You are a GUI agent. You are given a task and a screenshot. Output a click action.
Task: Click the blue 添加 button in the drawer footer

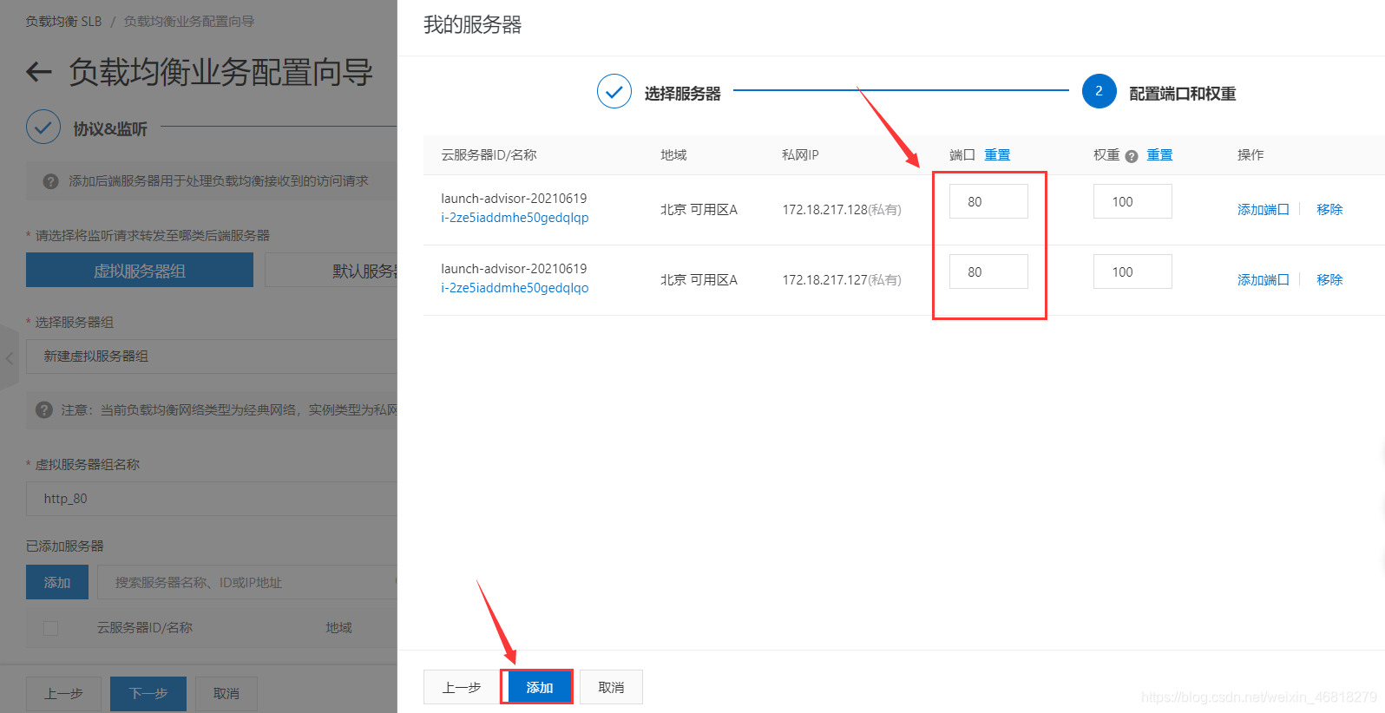click(539, 687)
